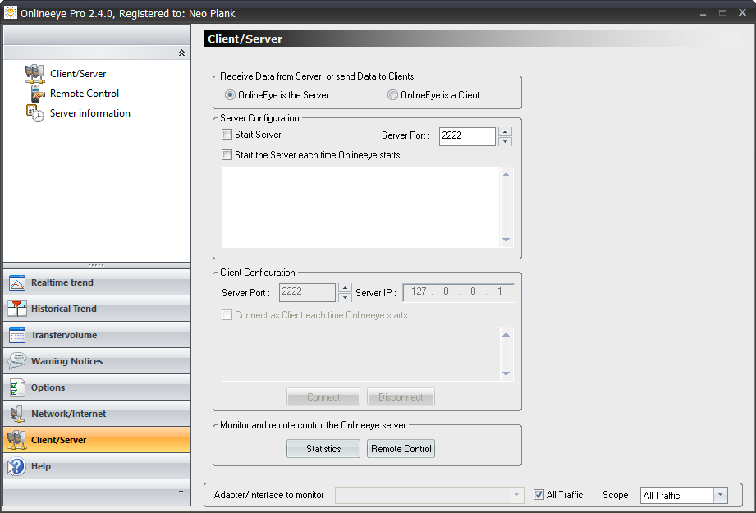Open the Transfervolume section
The width and height of the screenshot is (756, 513).
(97, 335)
